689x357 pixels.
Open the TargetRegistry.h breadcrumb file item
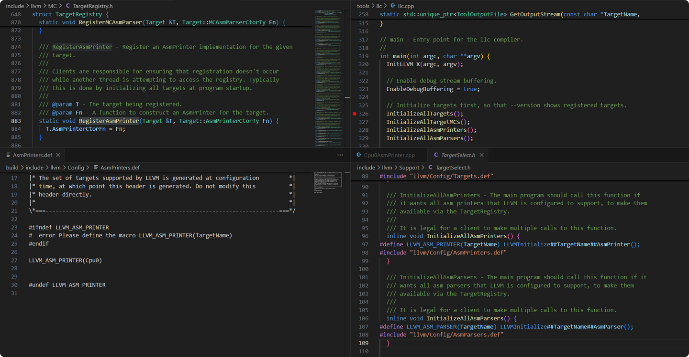click(x=93, y=6)
